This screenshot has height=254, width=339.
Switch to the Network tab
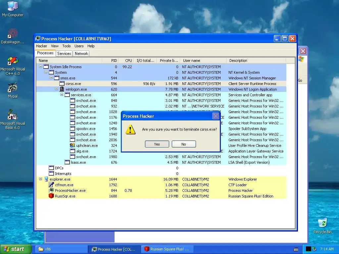click(81, 54)
